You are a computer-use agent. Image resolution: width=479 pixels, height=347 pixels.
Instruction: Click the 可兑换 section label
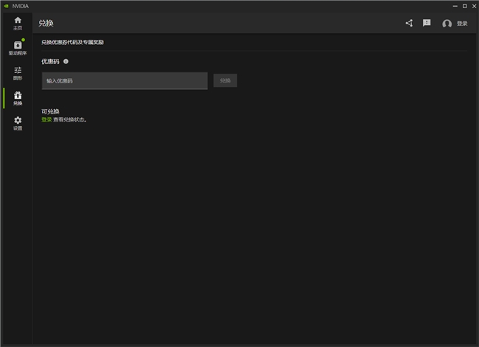pos(50,111)
